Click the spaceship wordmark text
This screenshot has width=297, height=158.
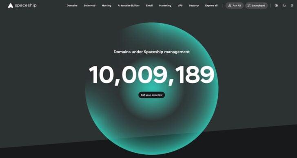tap(26, 5)
